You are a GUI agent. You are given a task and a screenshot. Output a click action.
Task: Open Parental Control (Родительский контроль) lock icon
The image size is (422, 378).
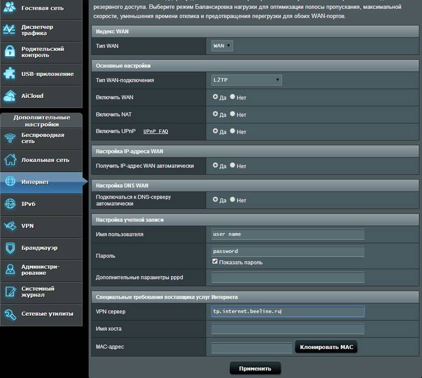tap(10, 52)
